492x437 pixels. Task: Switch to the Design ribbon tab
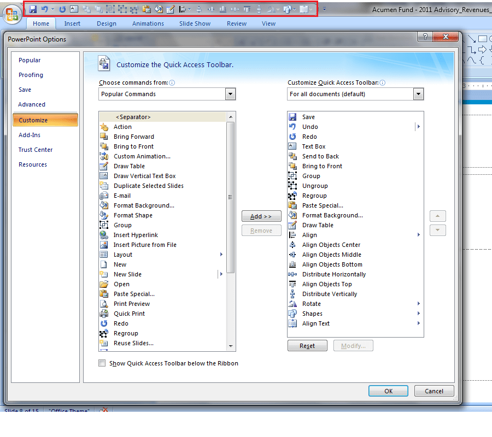pyautogui.click(x=107, y=23)
